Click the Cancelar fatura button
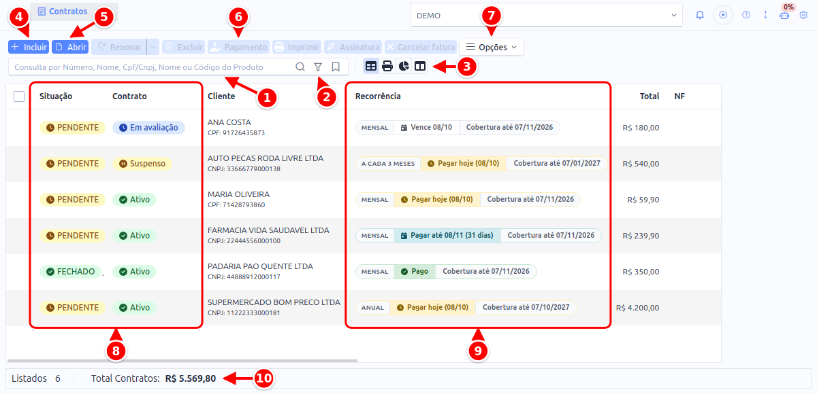The image size is (817, 394). [421, 47]
